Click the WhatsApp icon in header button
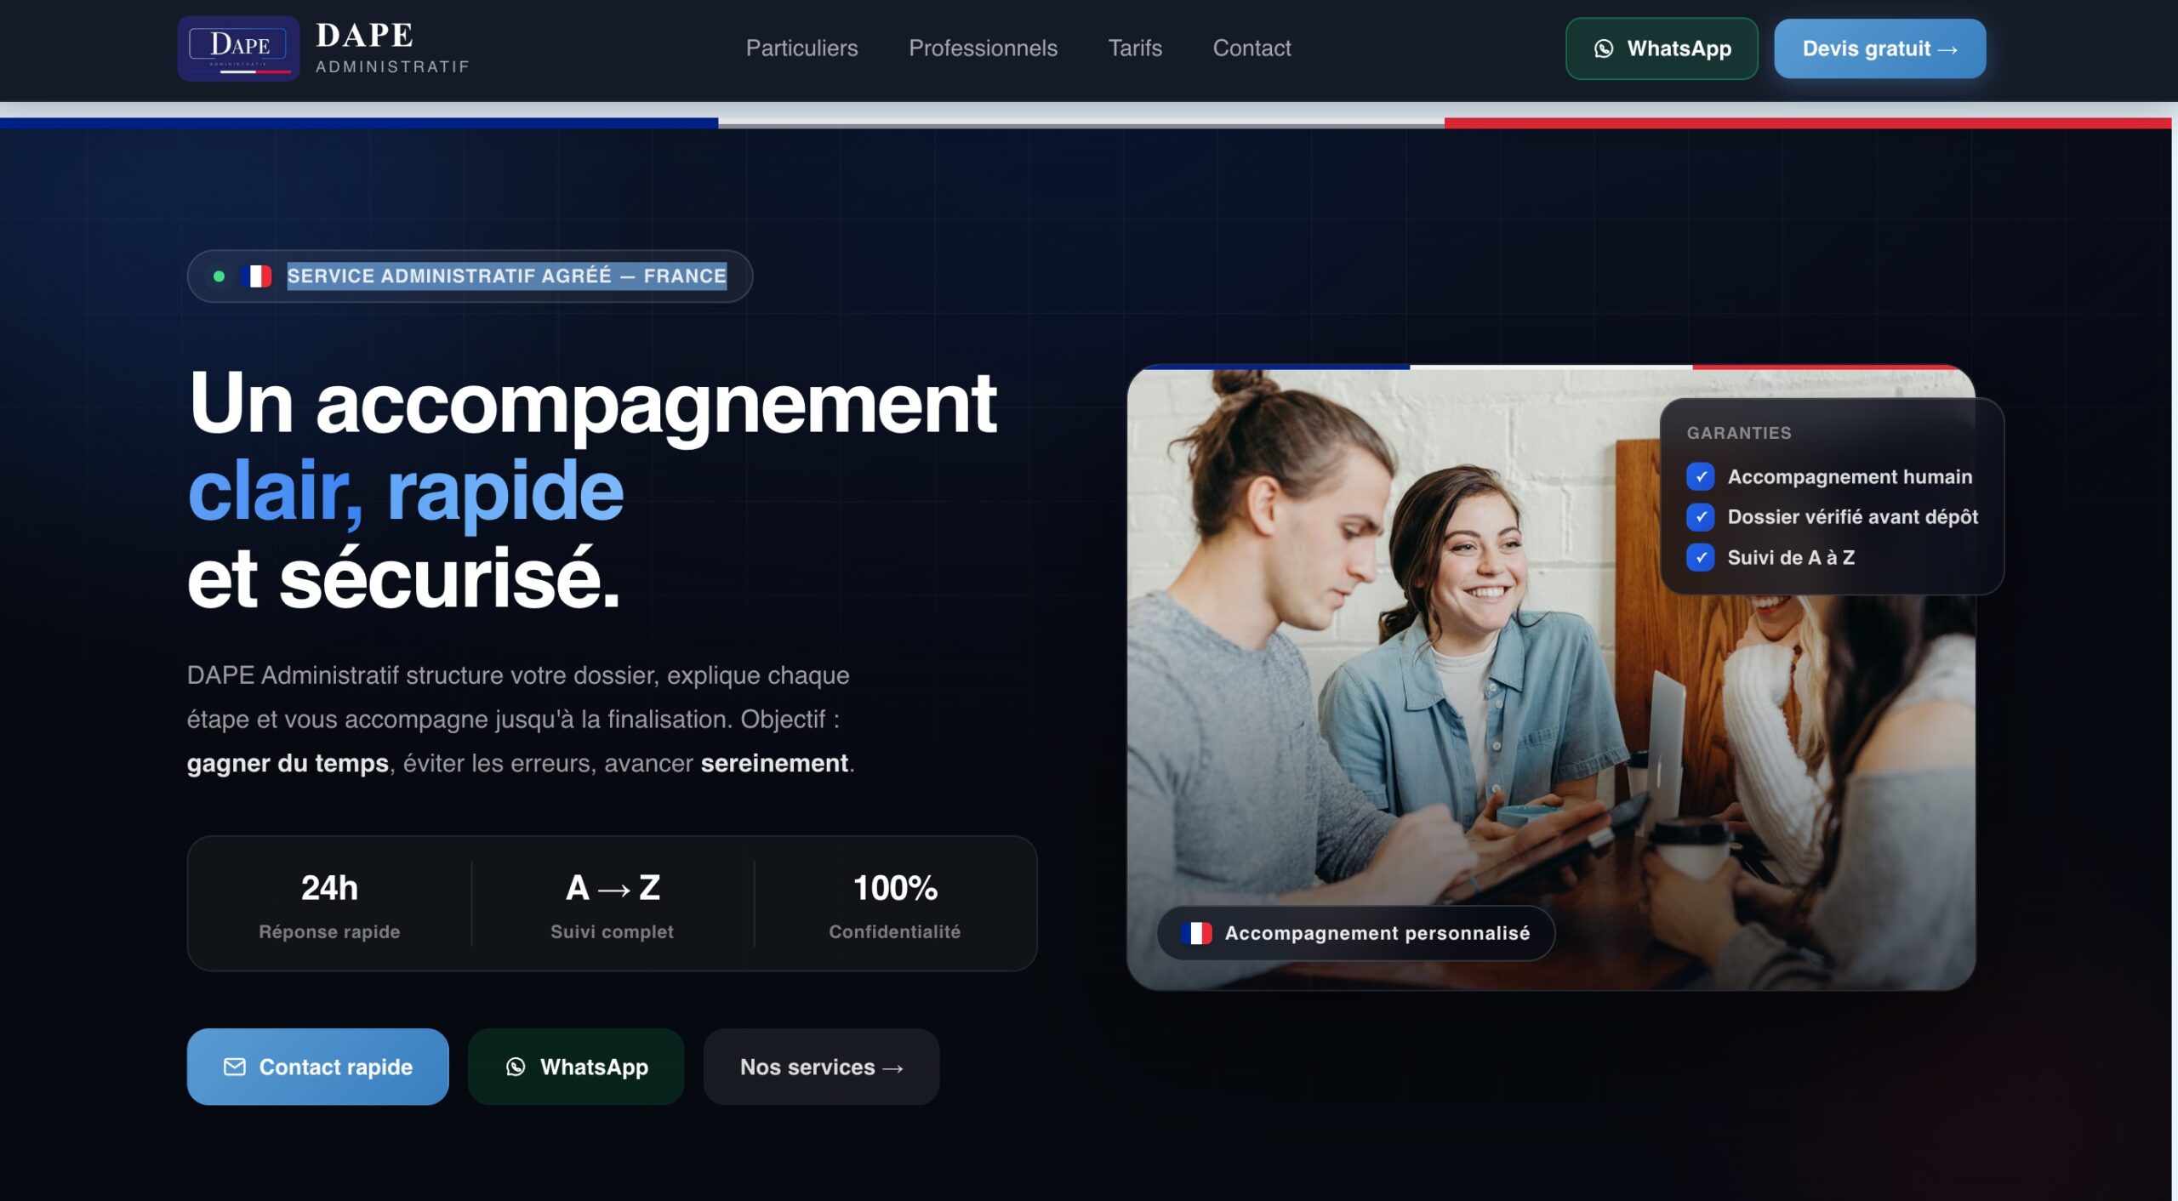The width and height of the screenshot is (2178, 1201). (x=1604, y=48)
